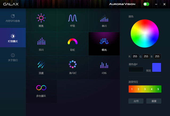Image resolution: width=170 pixels, height=116 pixels.
Task: Pick the 双闪 double flash effect
Action: (x=41, y=41)
